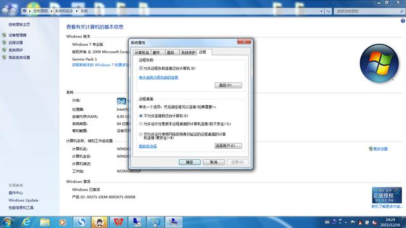Click the 帮助我选择 link

click(x=148, y=146)
